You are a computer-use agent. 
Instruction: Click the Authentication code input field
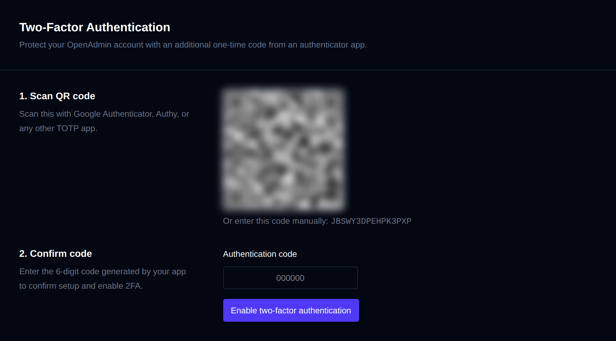pyautogui.click(x=290, y=278)
